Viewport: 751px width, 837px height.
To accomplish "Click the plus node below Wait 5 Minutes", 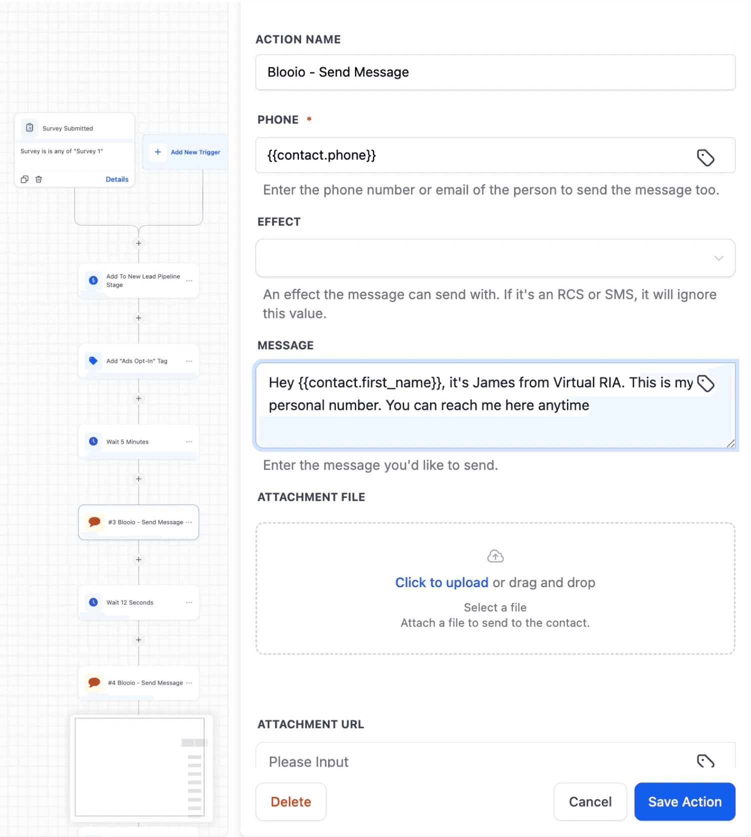I will (x=138, y=479).
